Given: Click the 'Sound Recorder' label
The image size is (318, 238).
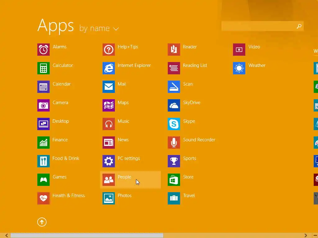Looking at the screenshot, I should click(199, 140).
